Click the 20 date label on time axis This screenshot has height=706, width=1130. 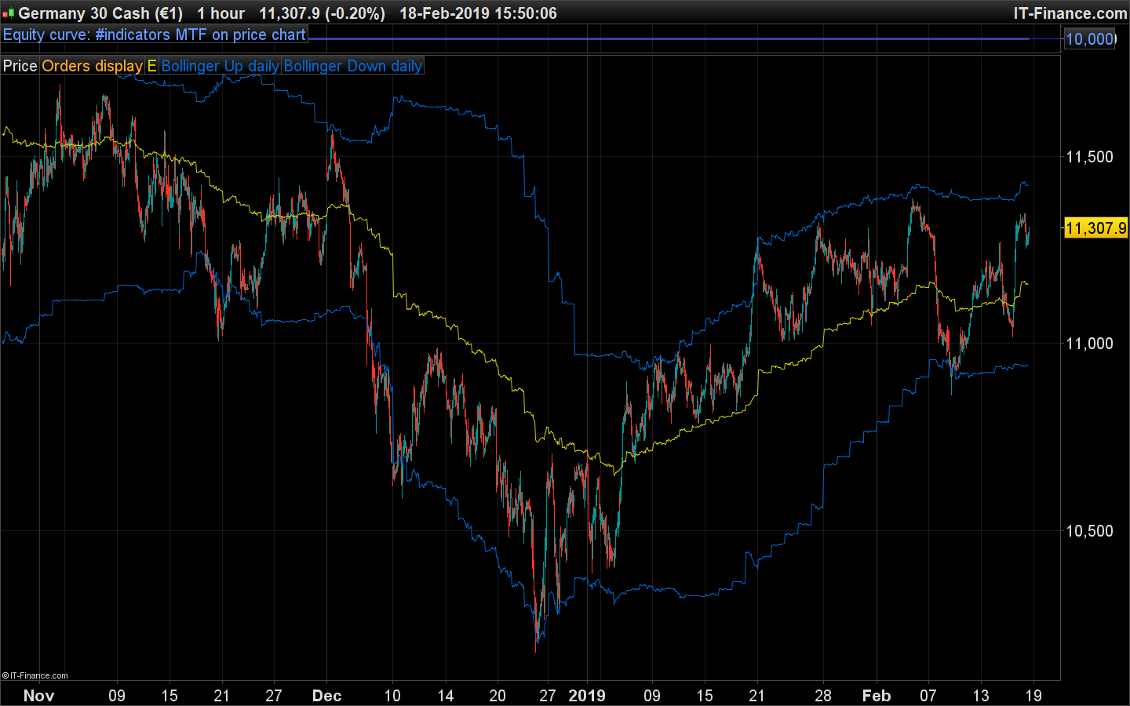coord(498,695)
